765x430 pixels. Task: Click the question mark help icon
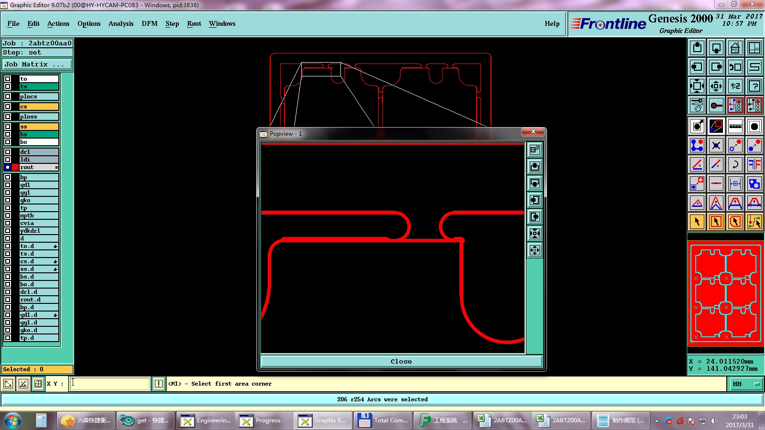pos(754,86)
